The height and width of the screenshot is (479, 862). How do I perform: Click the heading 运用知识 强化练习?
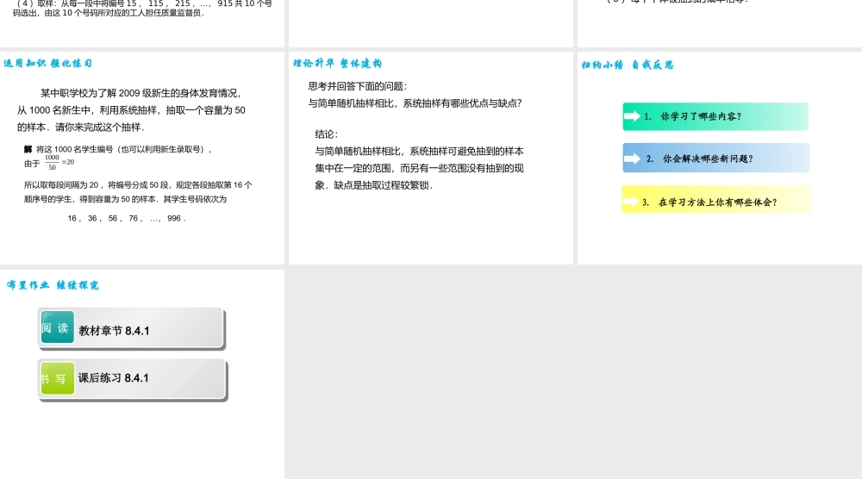(47, 63)
